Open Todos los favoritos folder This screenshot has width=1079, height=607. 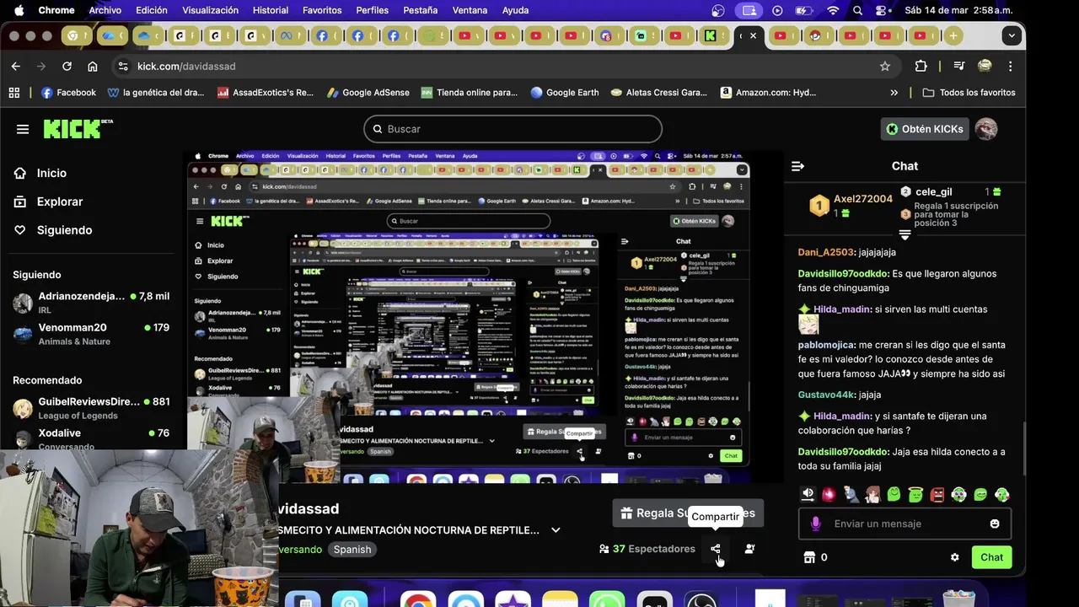tap(969, 93)
